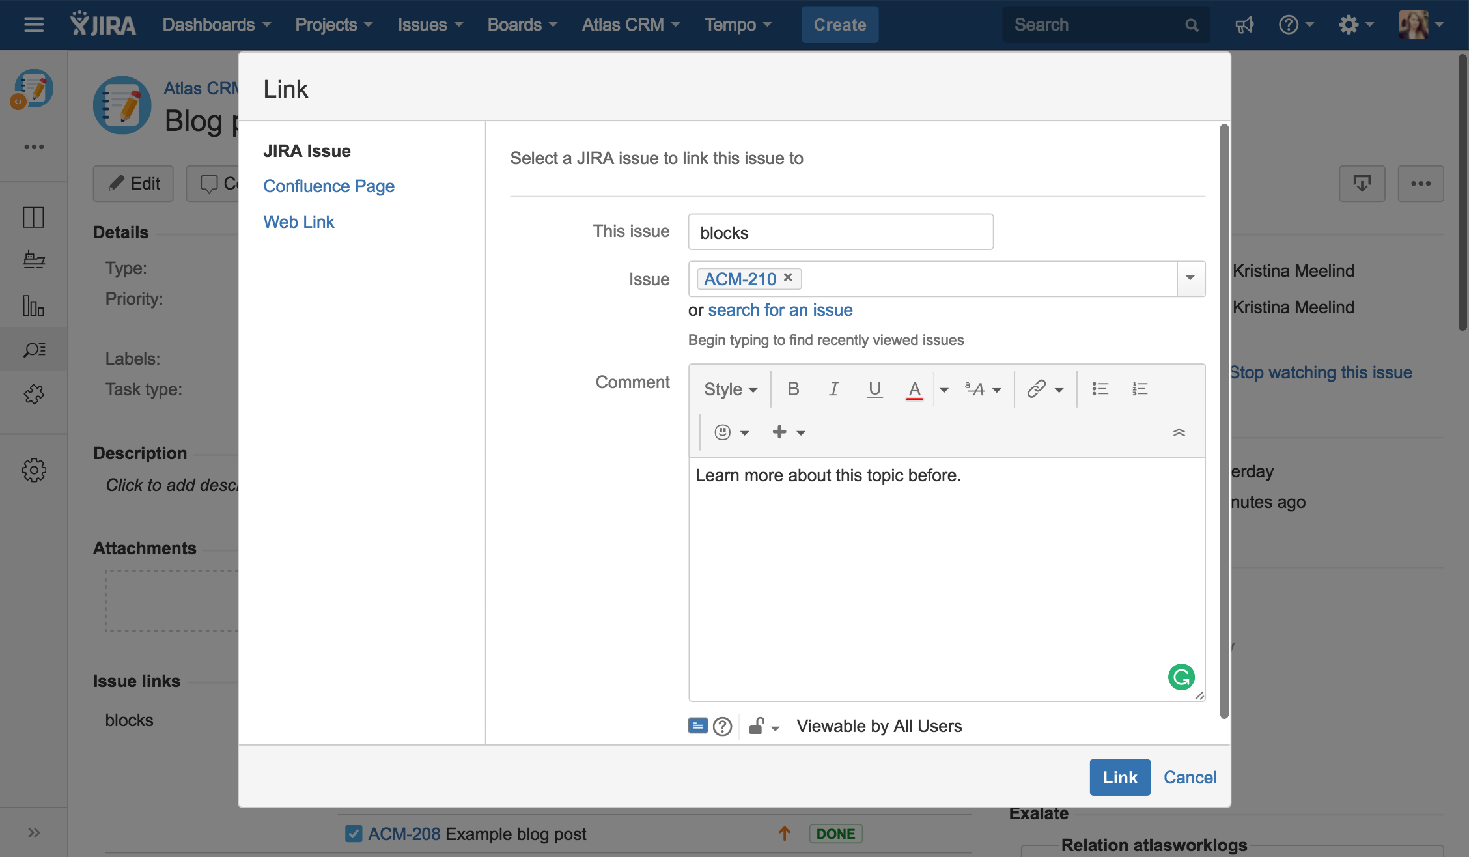Click the Edit issue button
This screenshot has width=1469, height=857.
click(133, 184)
